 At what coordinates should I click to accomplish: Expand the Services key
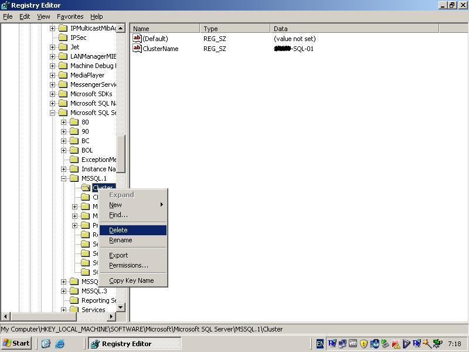[63, 310]
